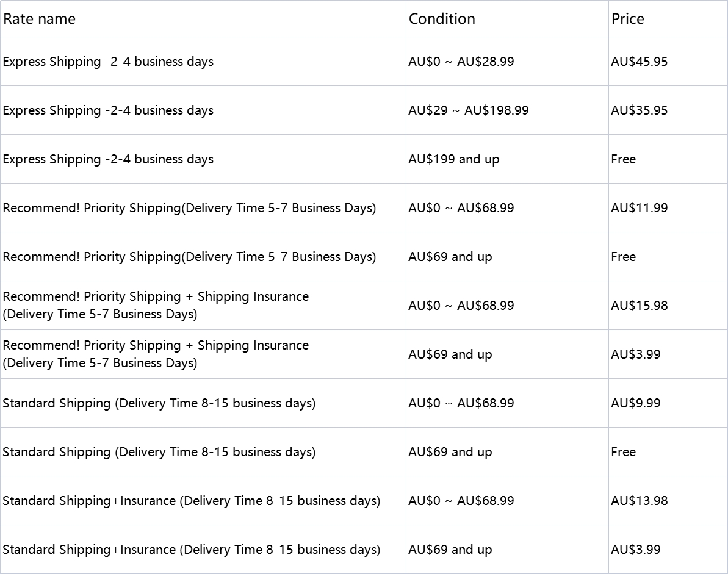Select Standard Shipping+Insurance rate name costing AU$13.98
The width and height of the screenshot is (728, 574).
(x=191, y=501)
